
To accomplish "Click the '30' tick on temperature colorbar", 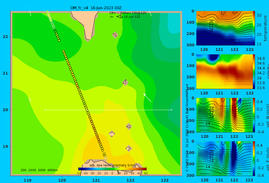I will click(259, 15).
